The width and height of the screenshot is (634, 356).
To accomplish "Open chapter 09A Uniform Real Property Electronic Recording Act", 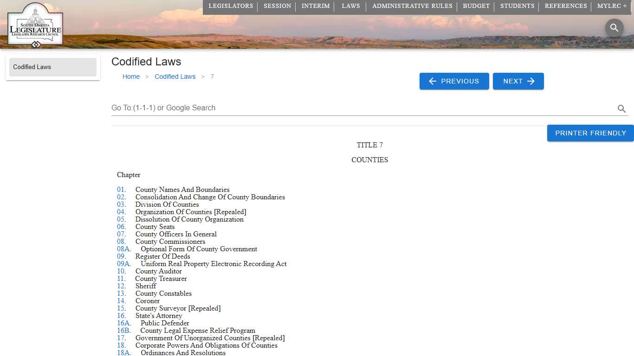I will click(x=124, y=264).
